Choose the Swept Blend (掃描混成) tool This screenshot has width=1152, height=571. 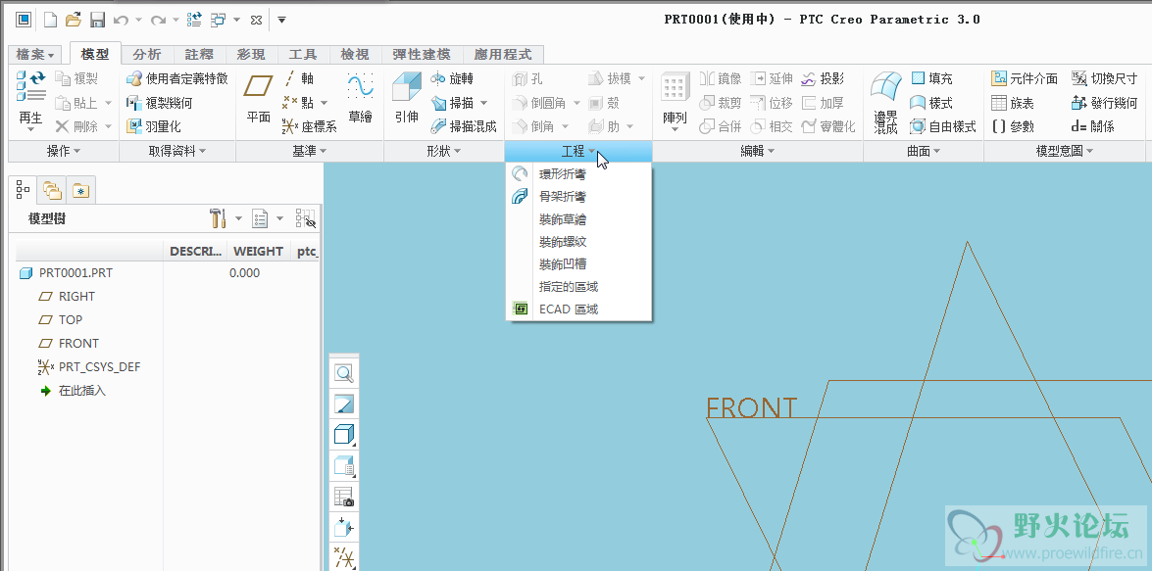pos(464,127)
